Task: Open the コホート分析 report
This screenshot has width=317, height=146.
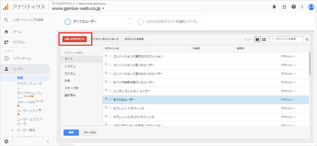Action: (x=26, y=102)
